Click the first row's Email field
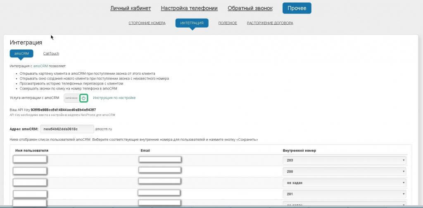 (160, 160)
